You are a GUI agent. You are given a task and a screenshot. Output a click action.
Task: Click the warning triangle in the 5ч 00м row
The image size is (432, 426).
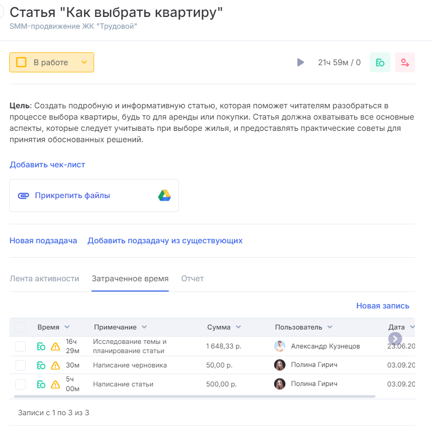click(56, 384)
